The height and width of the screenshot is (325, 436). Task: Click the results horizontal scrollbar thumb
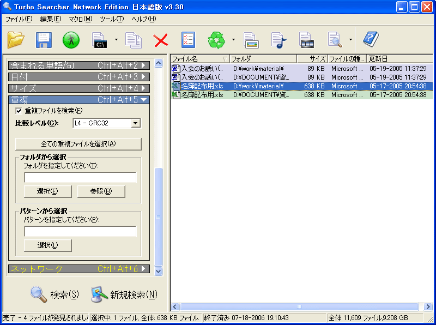point(299,307)
